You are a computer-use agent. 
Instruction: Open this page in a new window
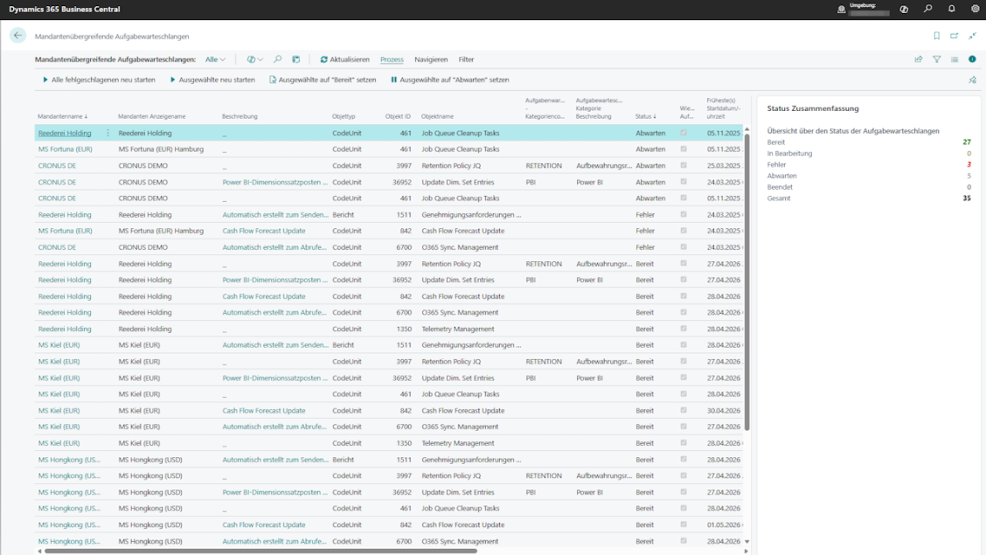[955, 36]
